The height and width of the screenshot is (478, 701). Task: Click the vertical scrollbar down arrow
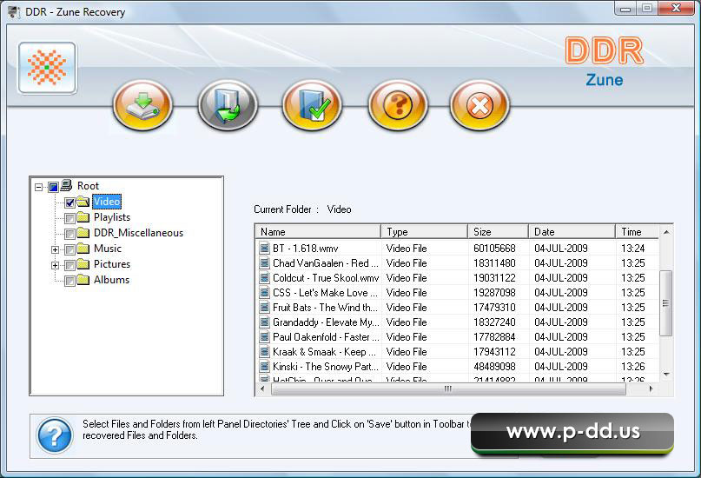click(666, 375)
